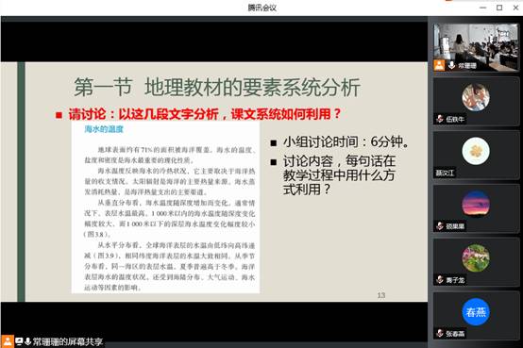Click the microphone icon in presenter's video tile

451,65
